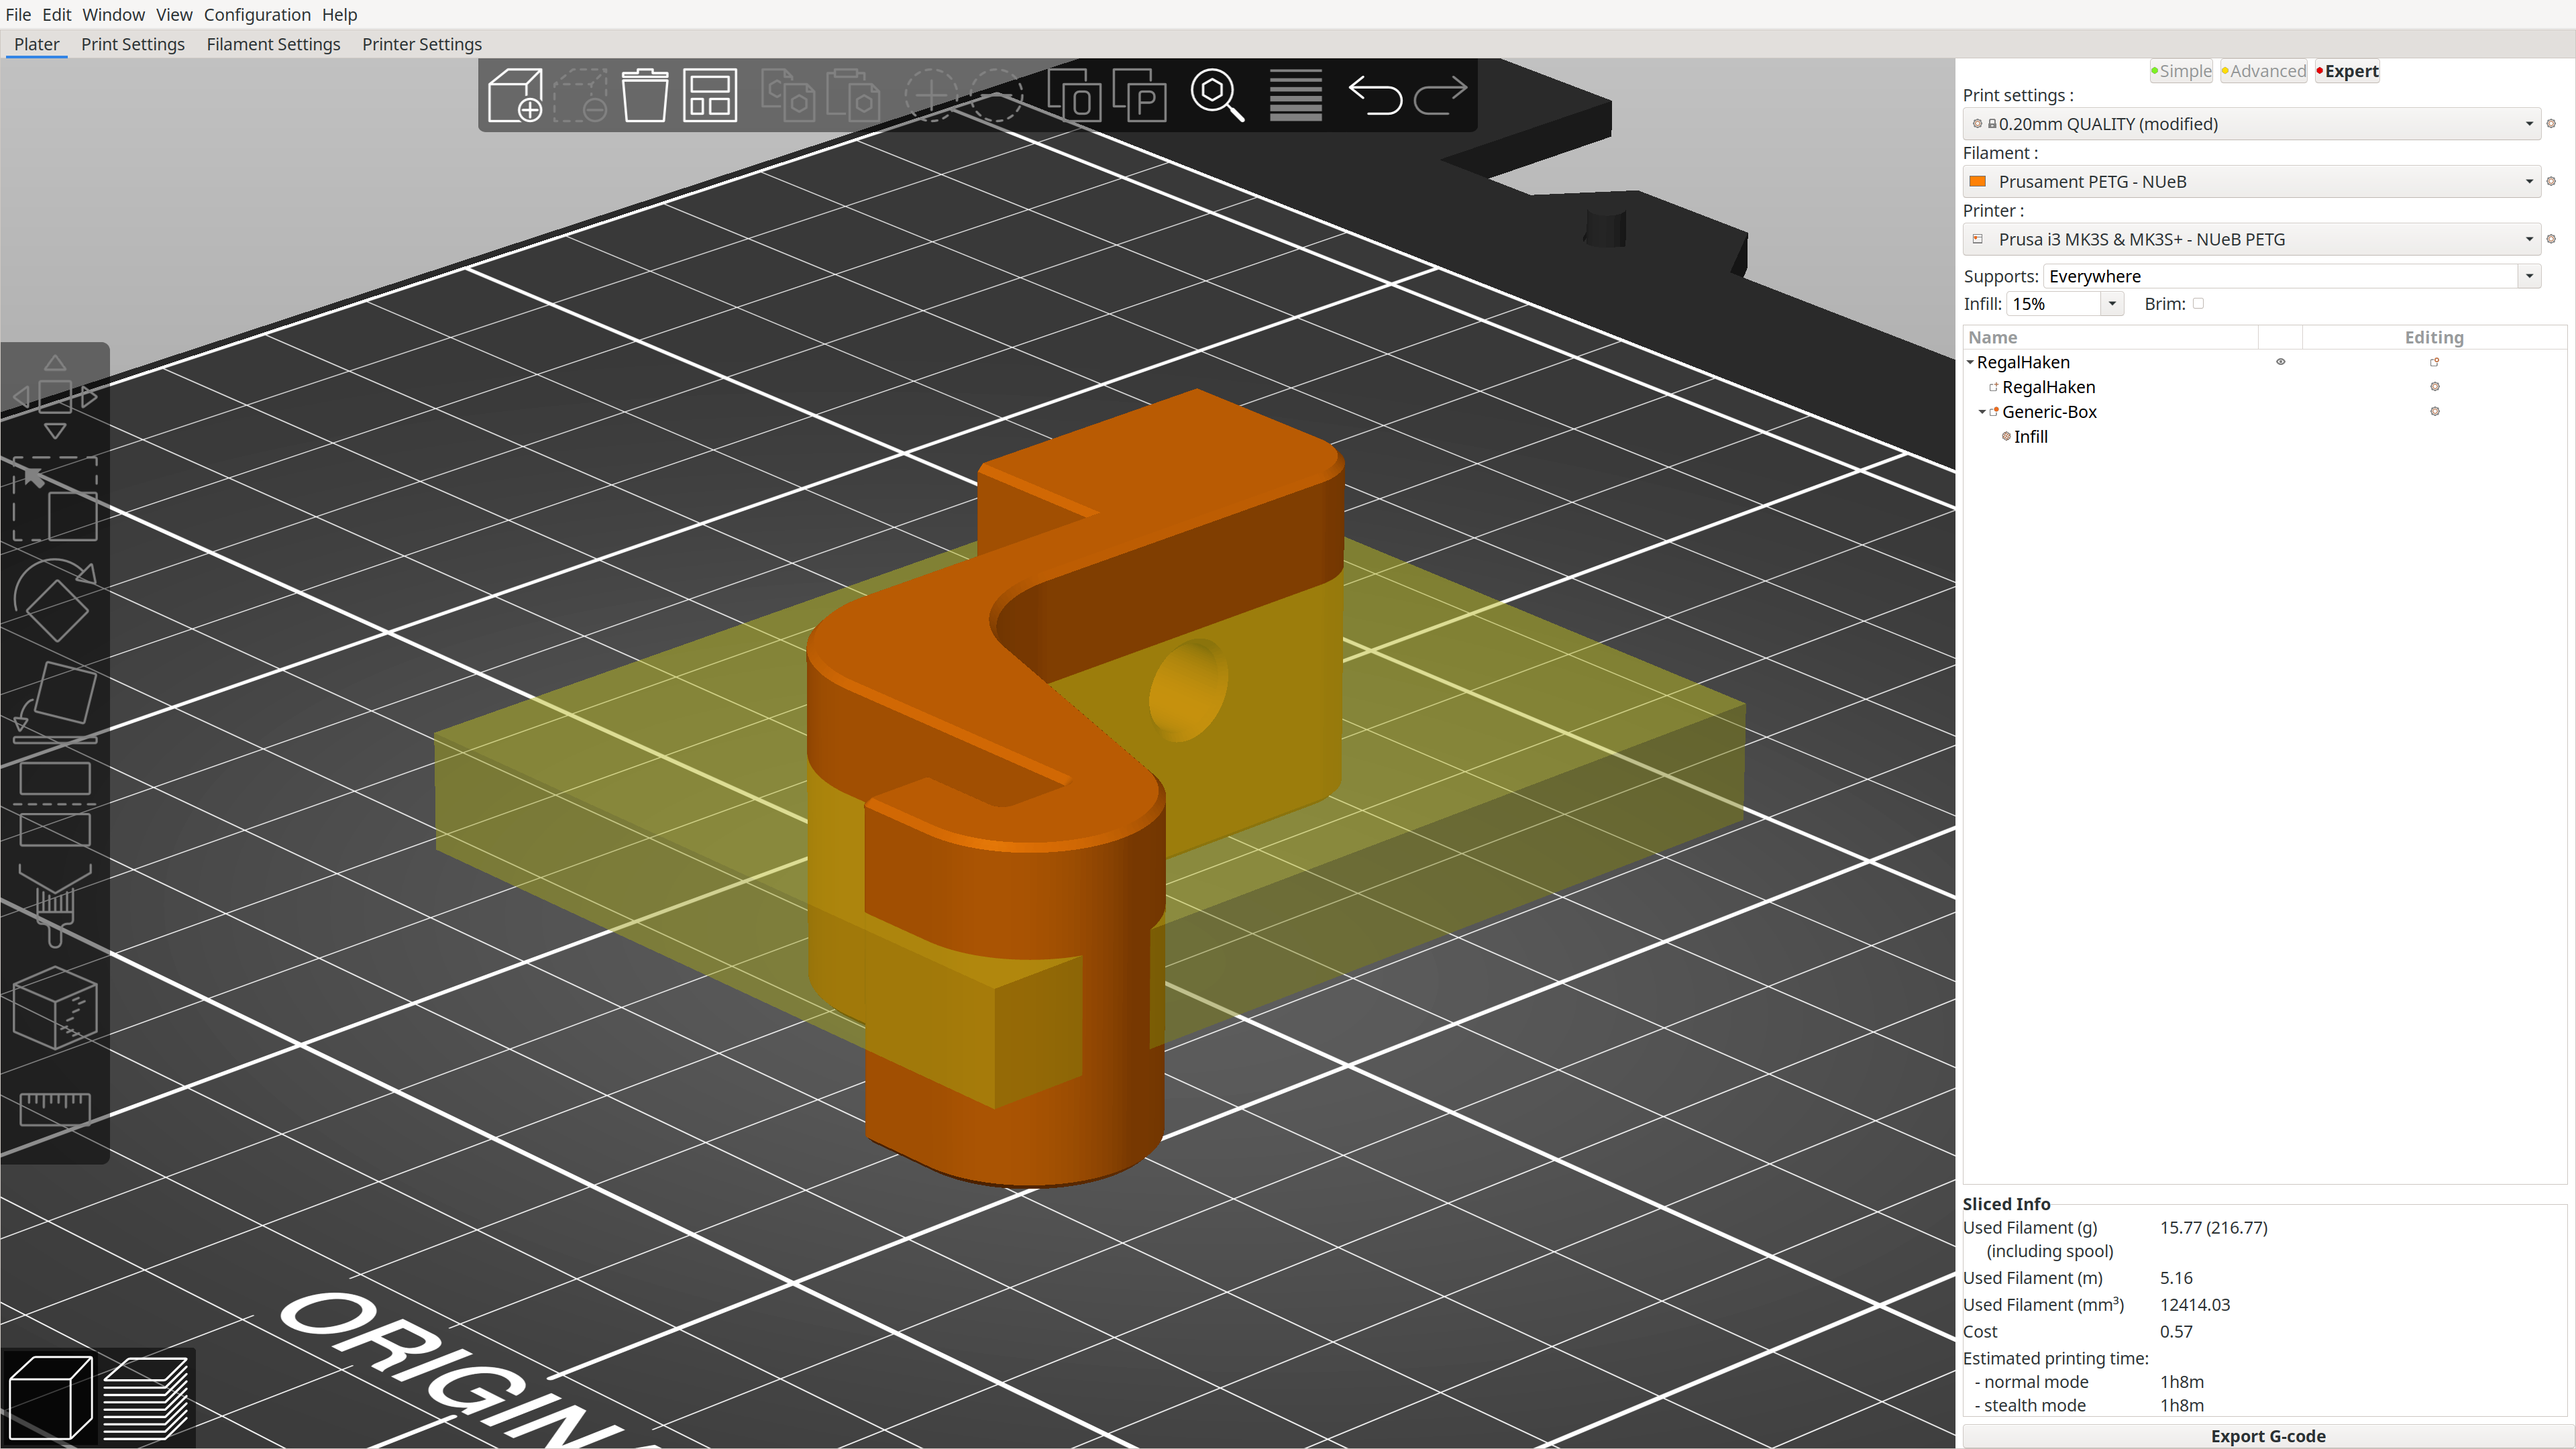Select the child RegalHaken part row
The width and height of the screenshot is (2576, 1449).
pyautogui.click(x=2048, y=387)
